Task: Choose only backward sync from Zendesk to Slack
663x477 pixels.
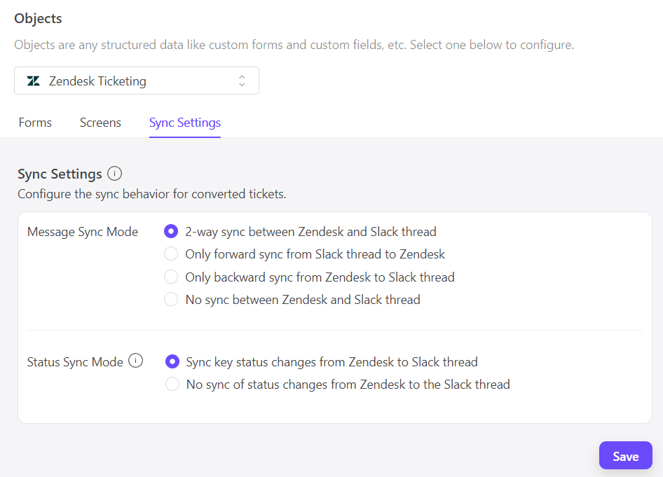Action: point(170,277)
